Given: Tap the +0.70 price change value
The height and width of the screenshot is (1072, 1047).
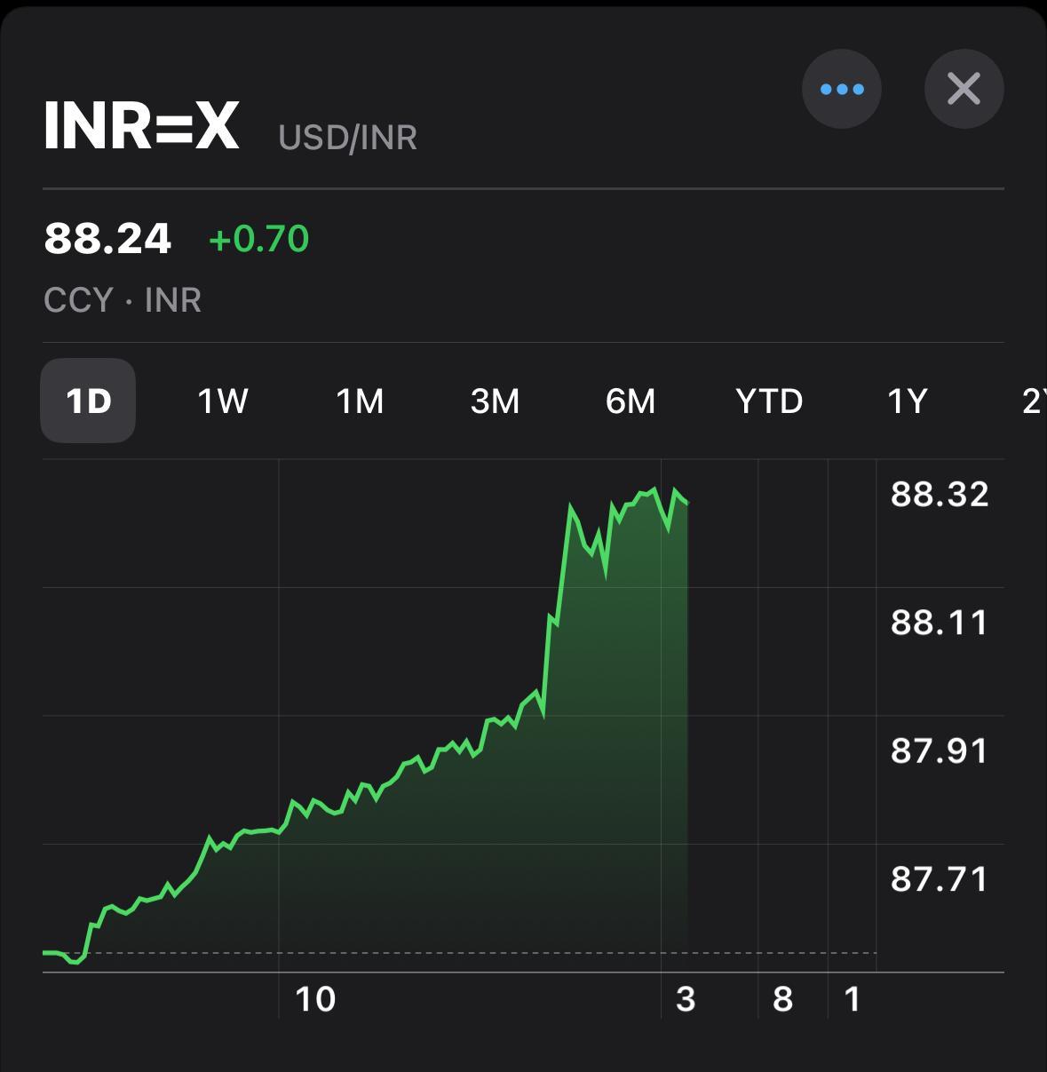Looking at the screenshot, I should [258, 239].
